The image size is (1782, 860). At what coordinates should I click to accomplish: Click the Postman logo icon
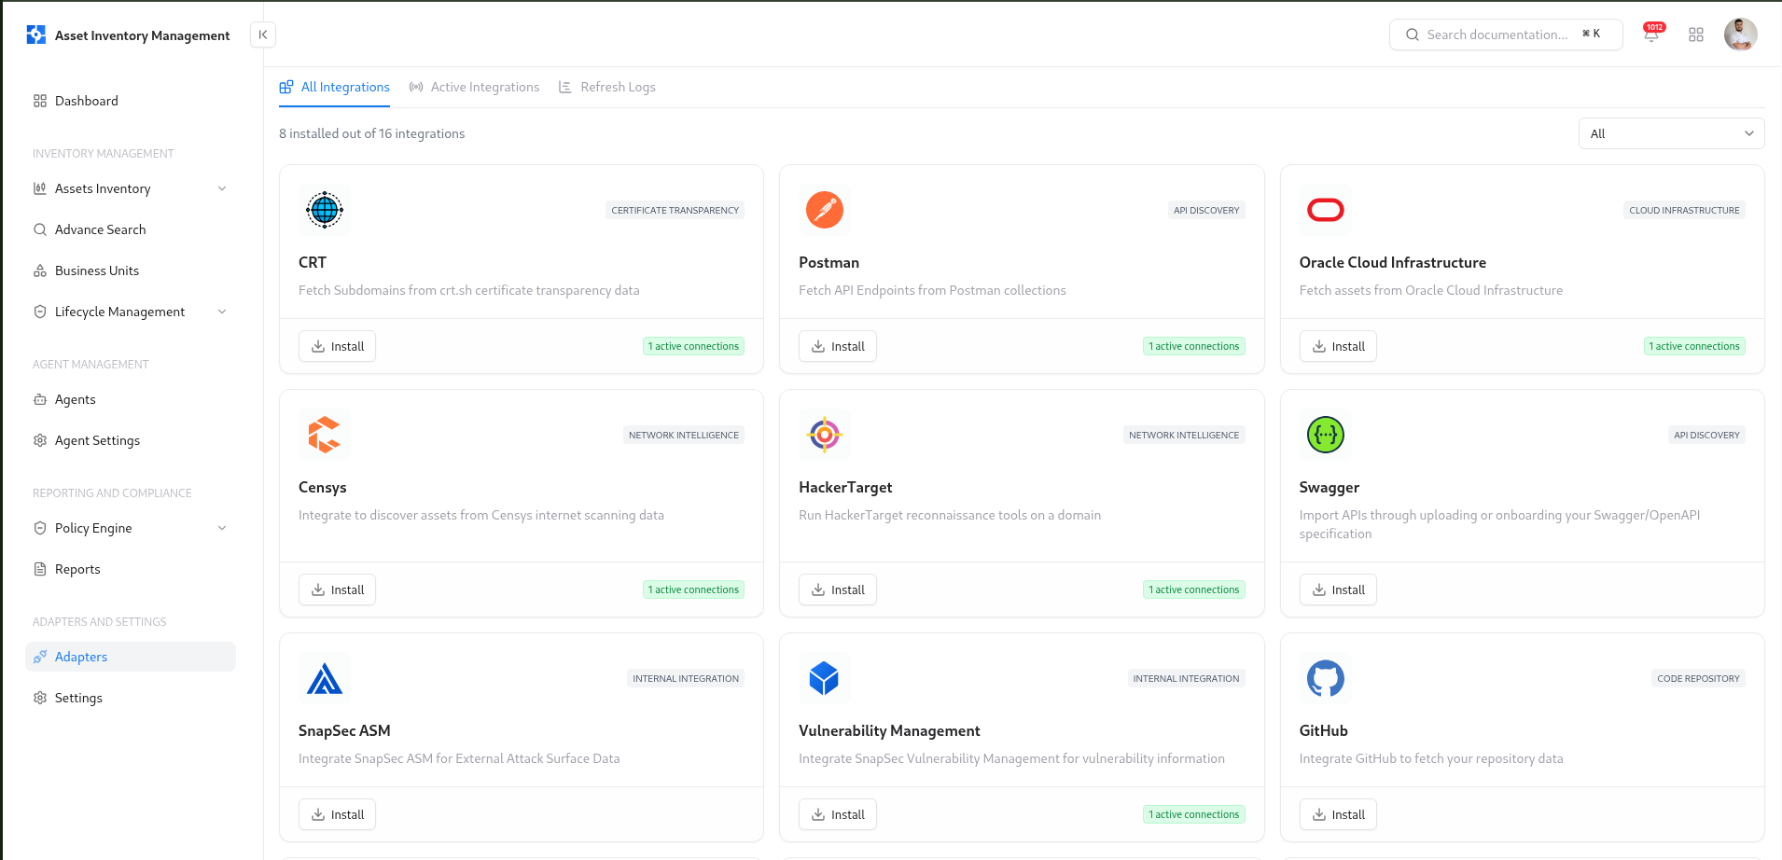[825, 210]
